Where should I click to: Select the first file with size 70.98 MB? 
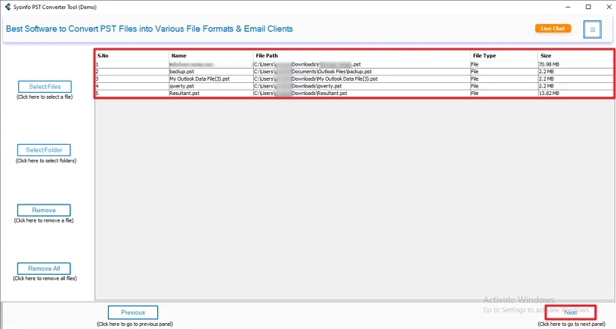tap(354, 64)
